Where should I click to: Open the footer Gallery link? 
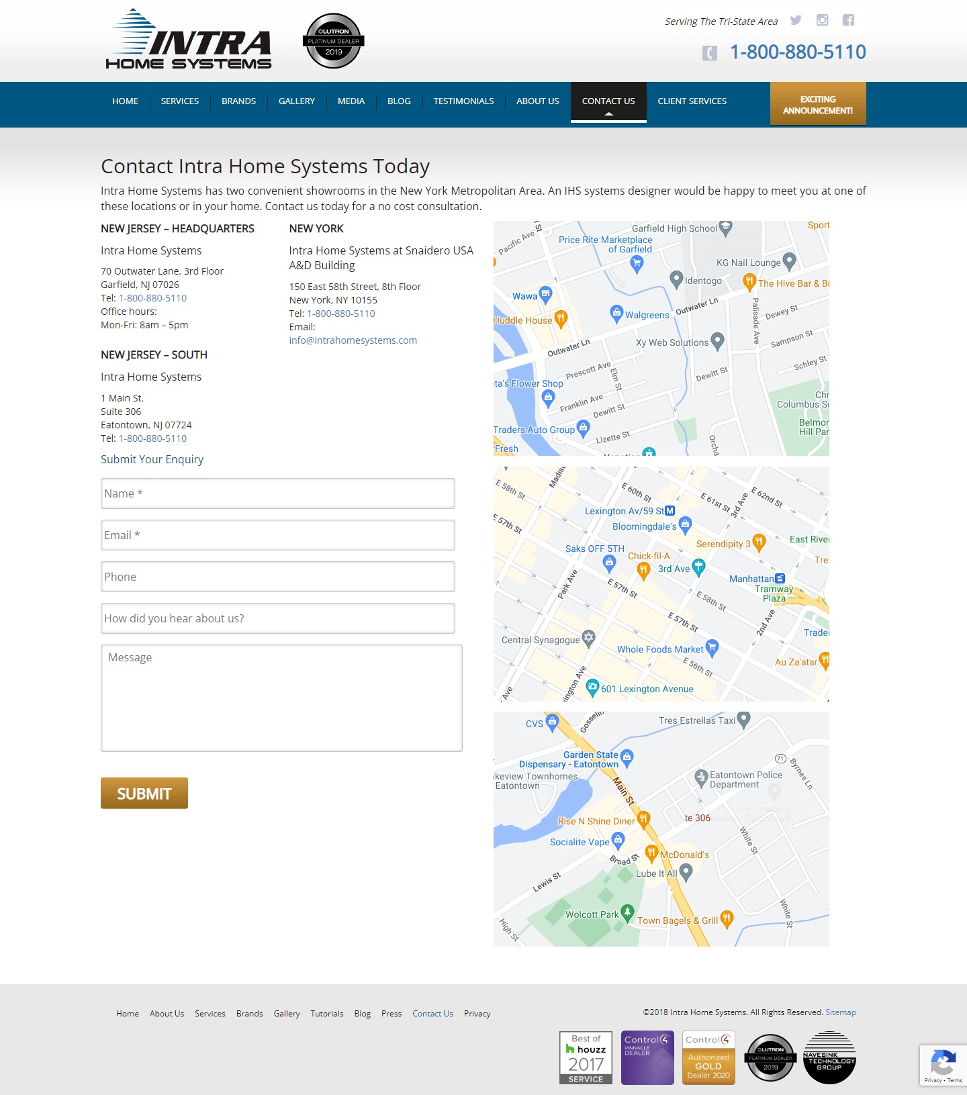click(x=287, y=1014)
